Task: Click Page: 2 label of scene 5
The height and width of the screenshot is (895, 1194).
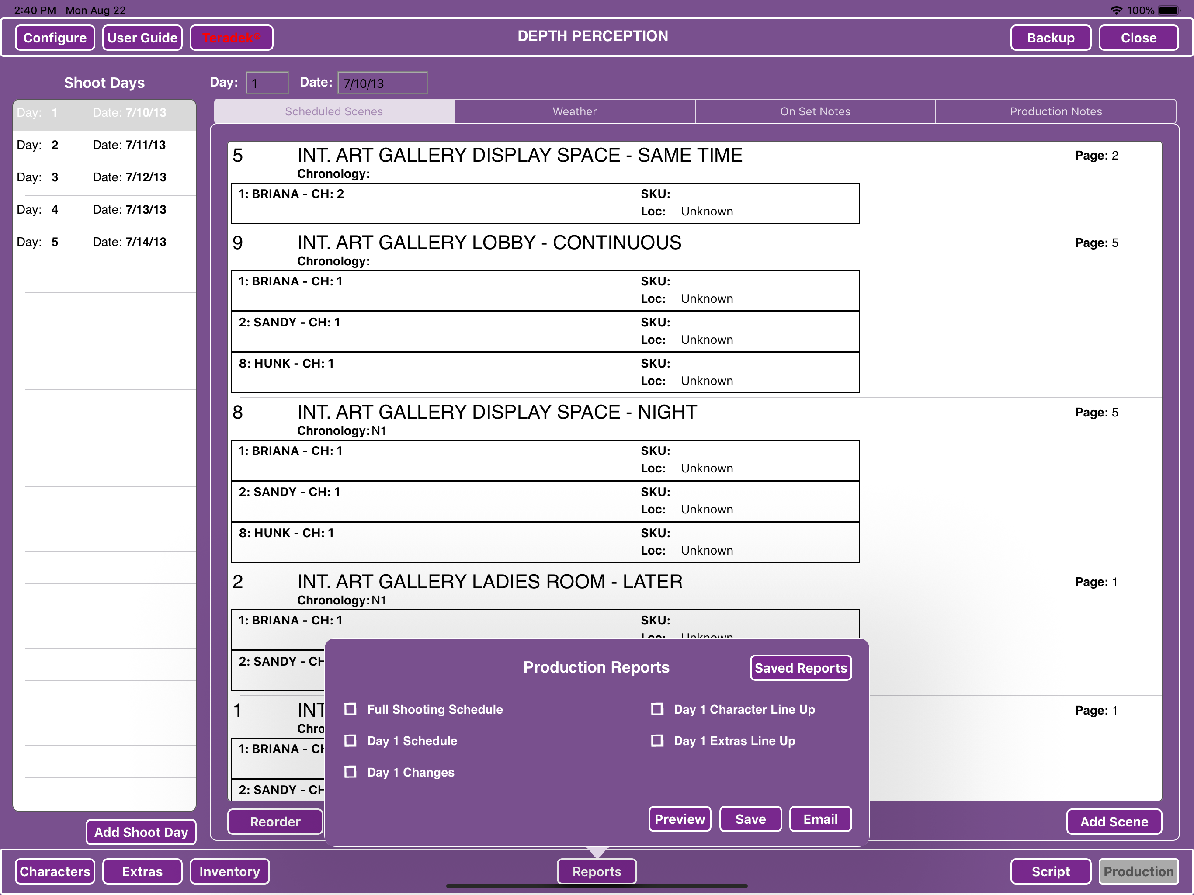Action: click(x=1096, y=156)
